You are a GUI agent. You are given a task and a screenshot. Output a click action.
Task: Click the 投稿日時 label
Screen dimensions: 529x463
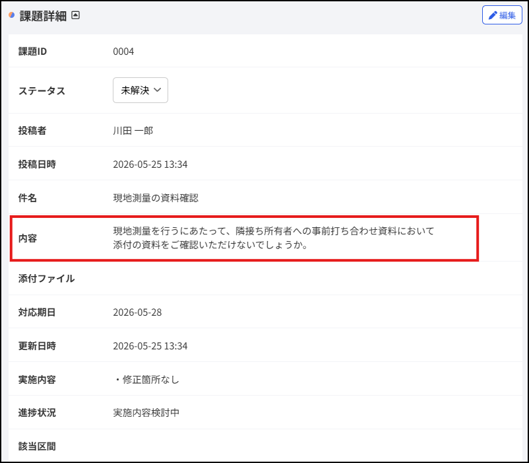37,164
